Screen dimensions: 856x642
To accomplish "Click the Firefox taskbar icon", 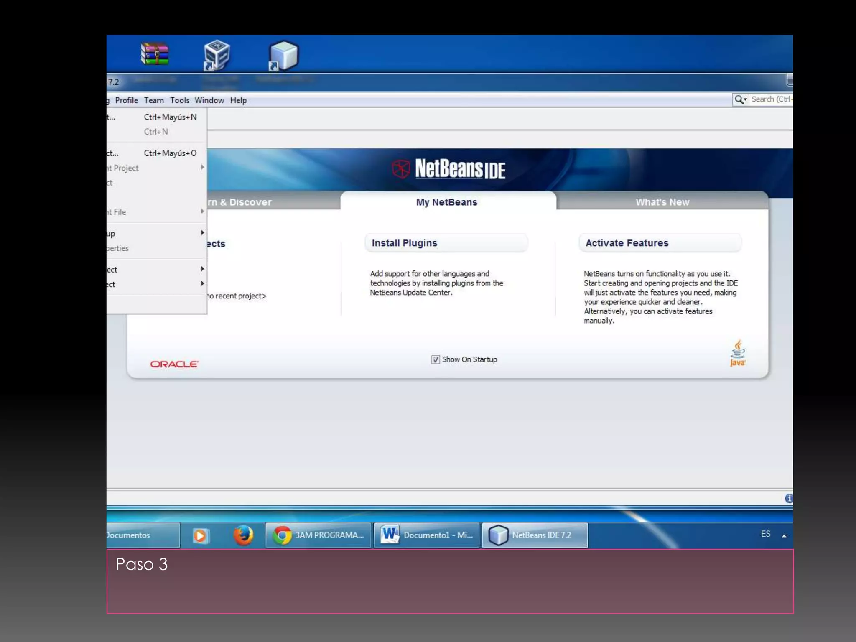I will click(x=243, y=535).
